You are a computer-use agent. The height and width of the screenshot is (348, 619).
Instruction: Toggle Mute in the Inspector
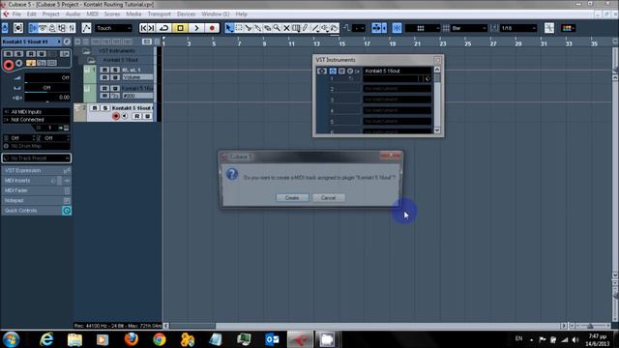(x=9, y=54)
